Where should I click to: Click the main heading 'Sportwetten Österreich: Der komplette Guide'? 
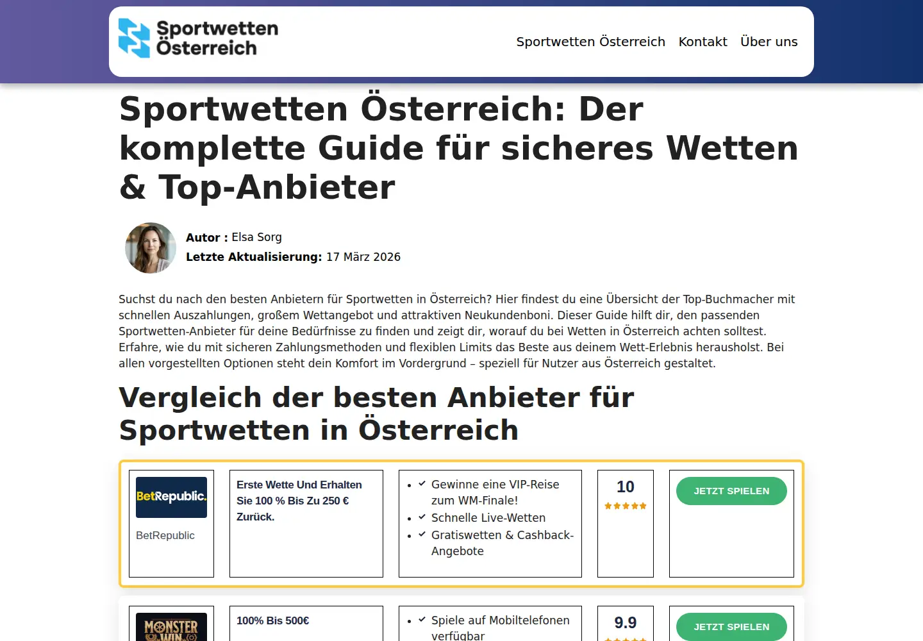(x=459, y=147)
